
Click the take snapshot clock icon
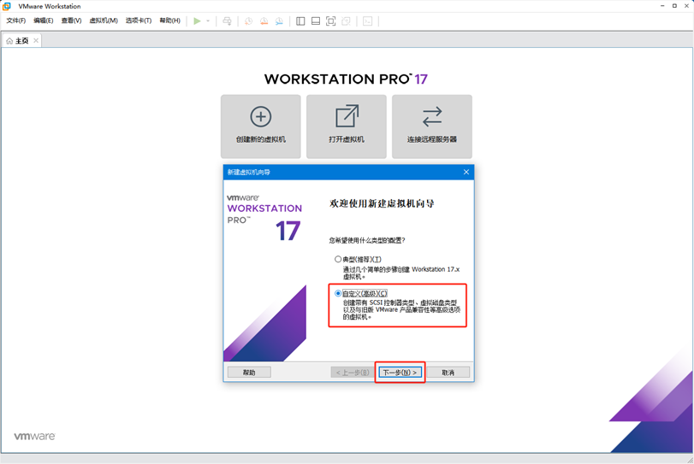[x=248, y=21]
